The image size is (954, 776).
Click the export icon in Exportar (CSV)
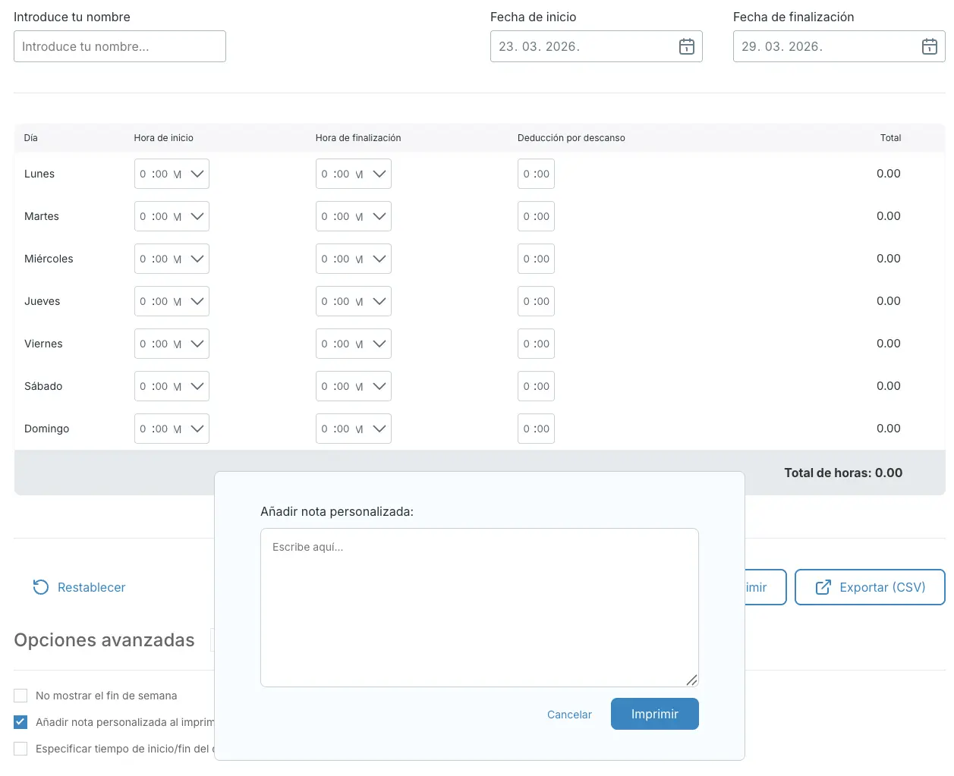823,587
